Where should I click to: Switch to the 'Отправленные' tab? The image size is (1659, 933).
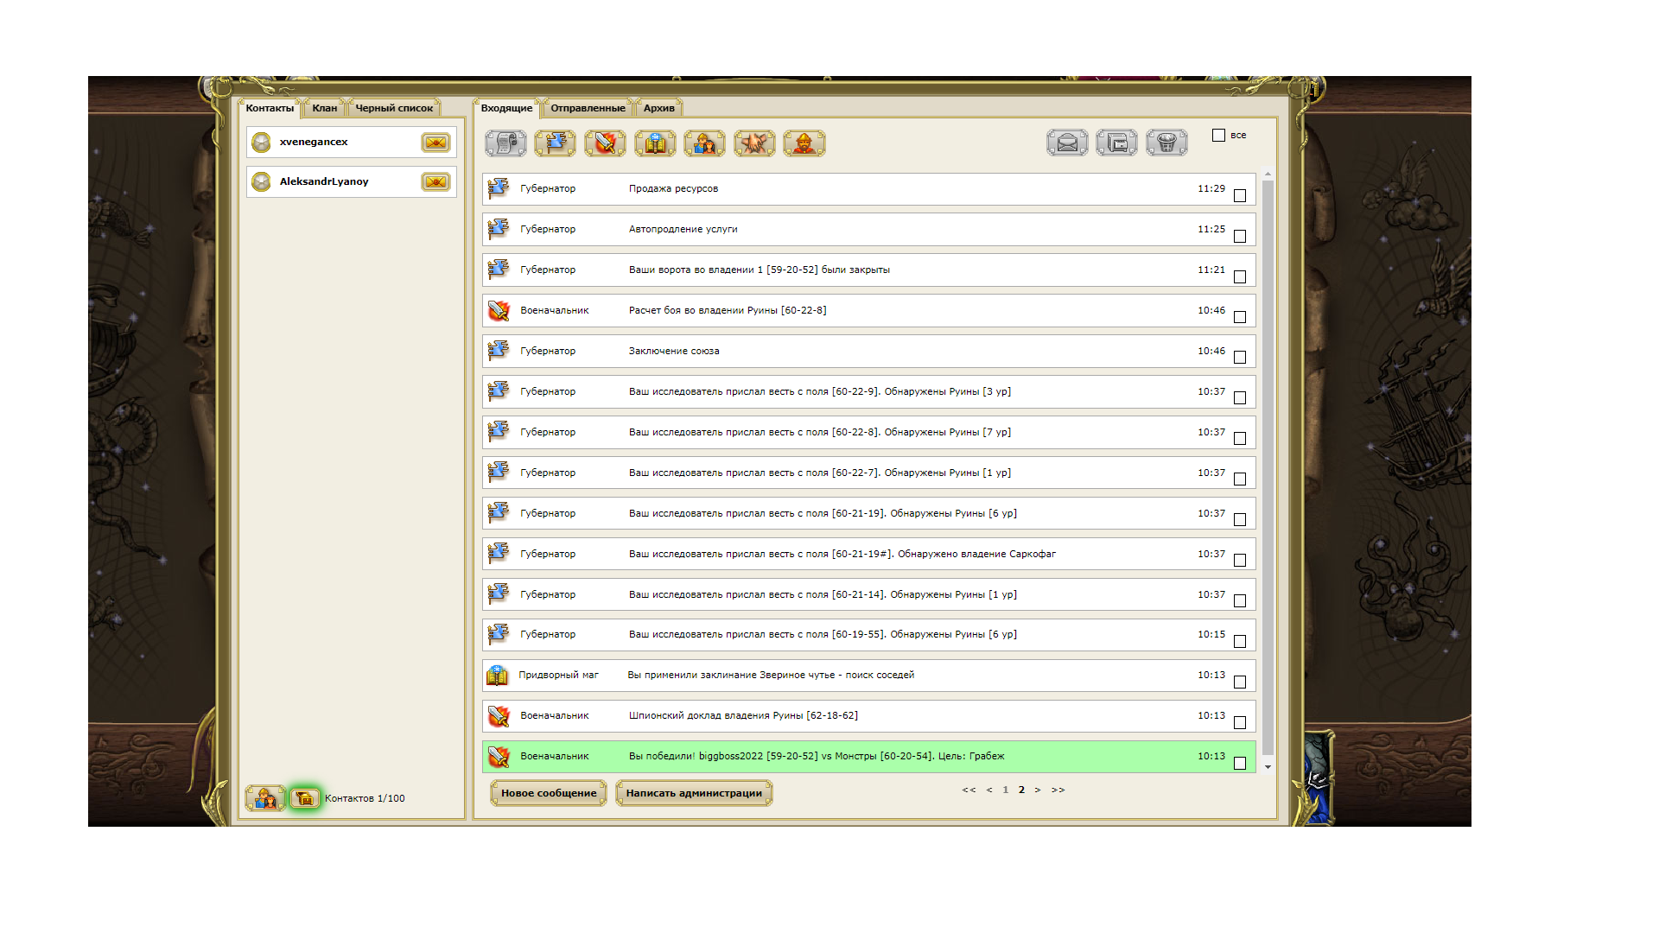click(588, 108)
